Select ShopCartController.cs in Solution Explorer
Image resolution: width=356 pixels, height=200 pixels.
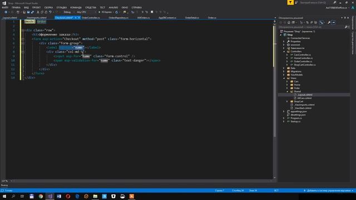(x=304, y=65)
